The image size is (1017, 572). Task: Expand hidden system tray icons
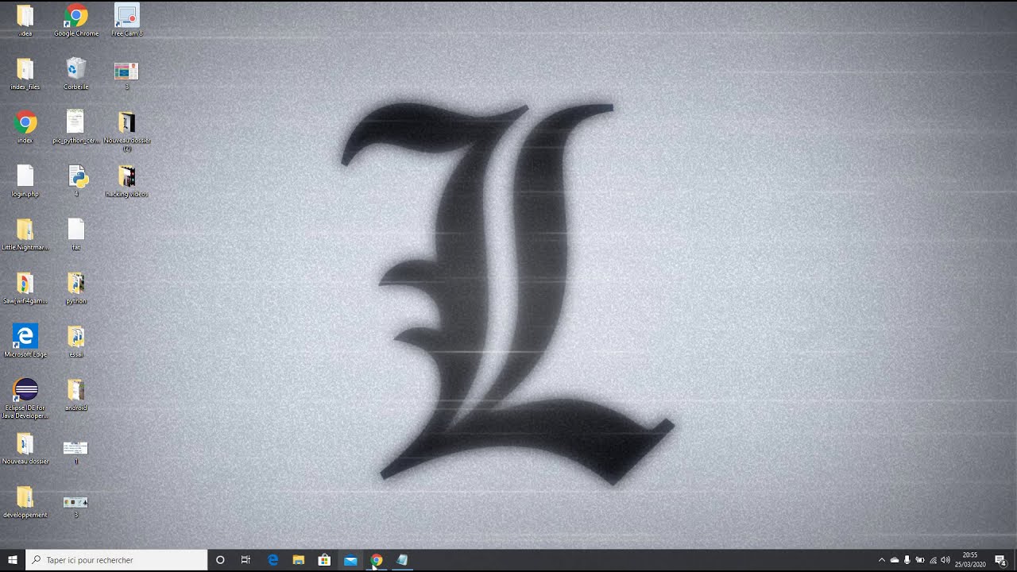click(x=881, y=560)
